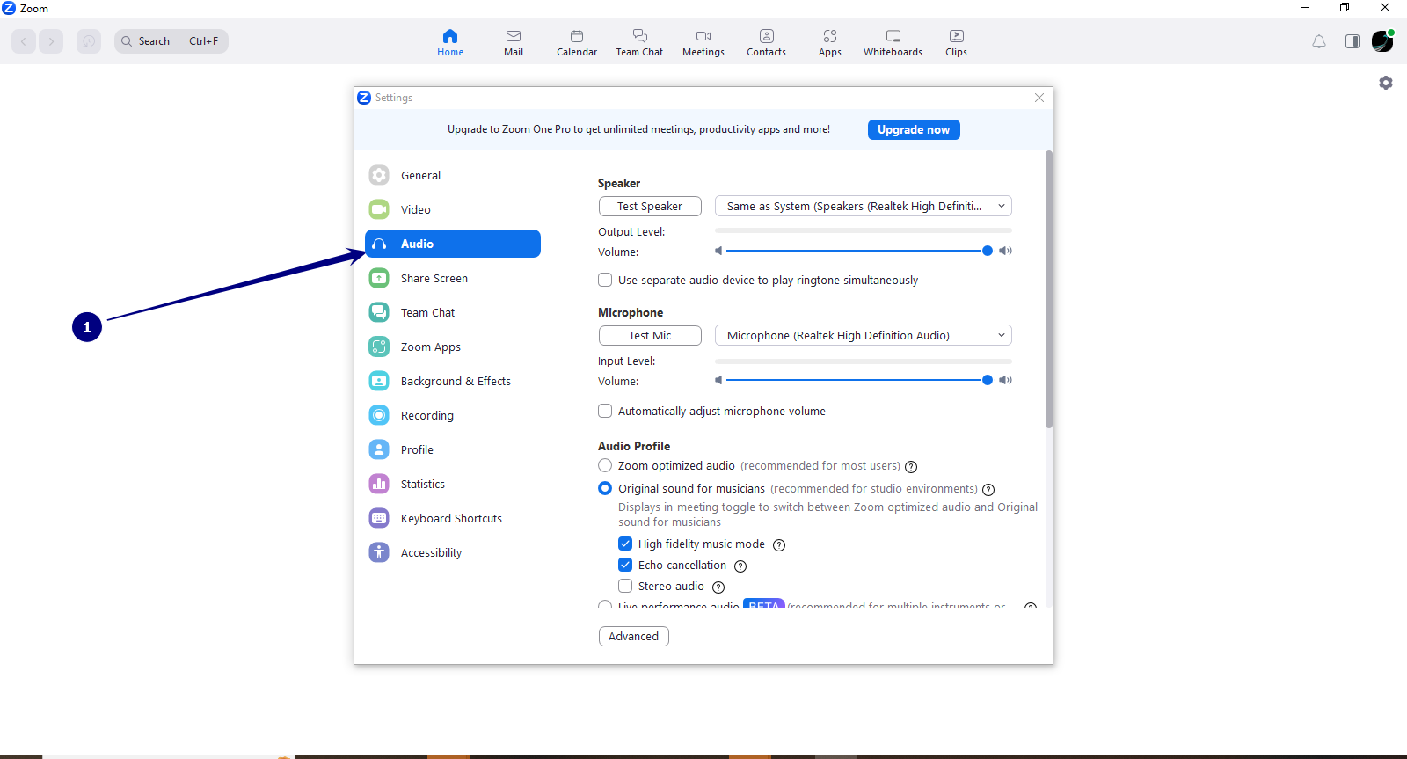Click the Settings dialog vertical scrollbar
1407x759 pixels.
(1048, 289)
